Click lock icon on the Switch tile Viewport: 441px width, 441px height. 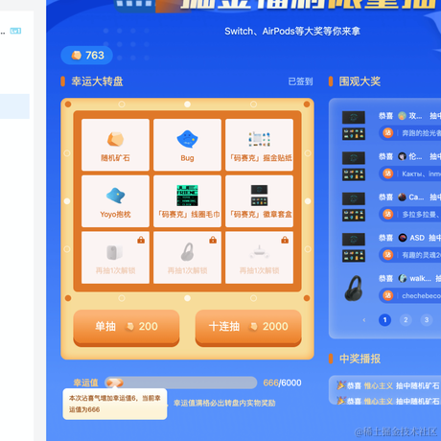[x=285, y=240]
